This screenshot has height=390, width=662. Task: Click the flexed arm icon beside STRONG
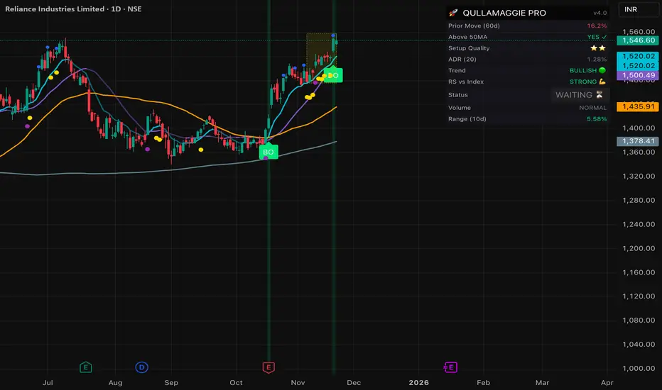[602, 82]
